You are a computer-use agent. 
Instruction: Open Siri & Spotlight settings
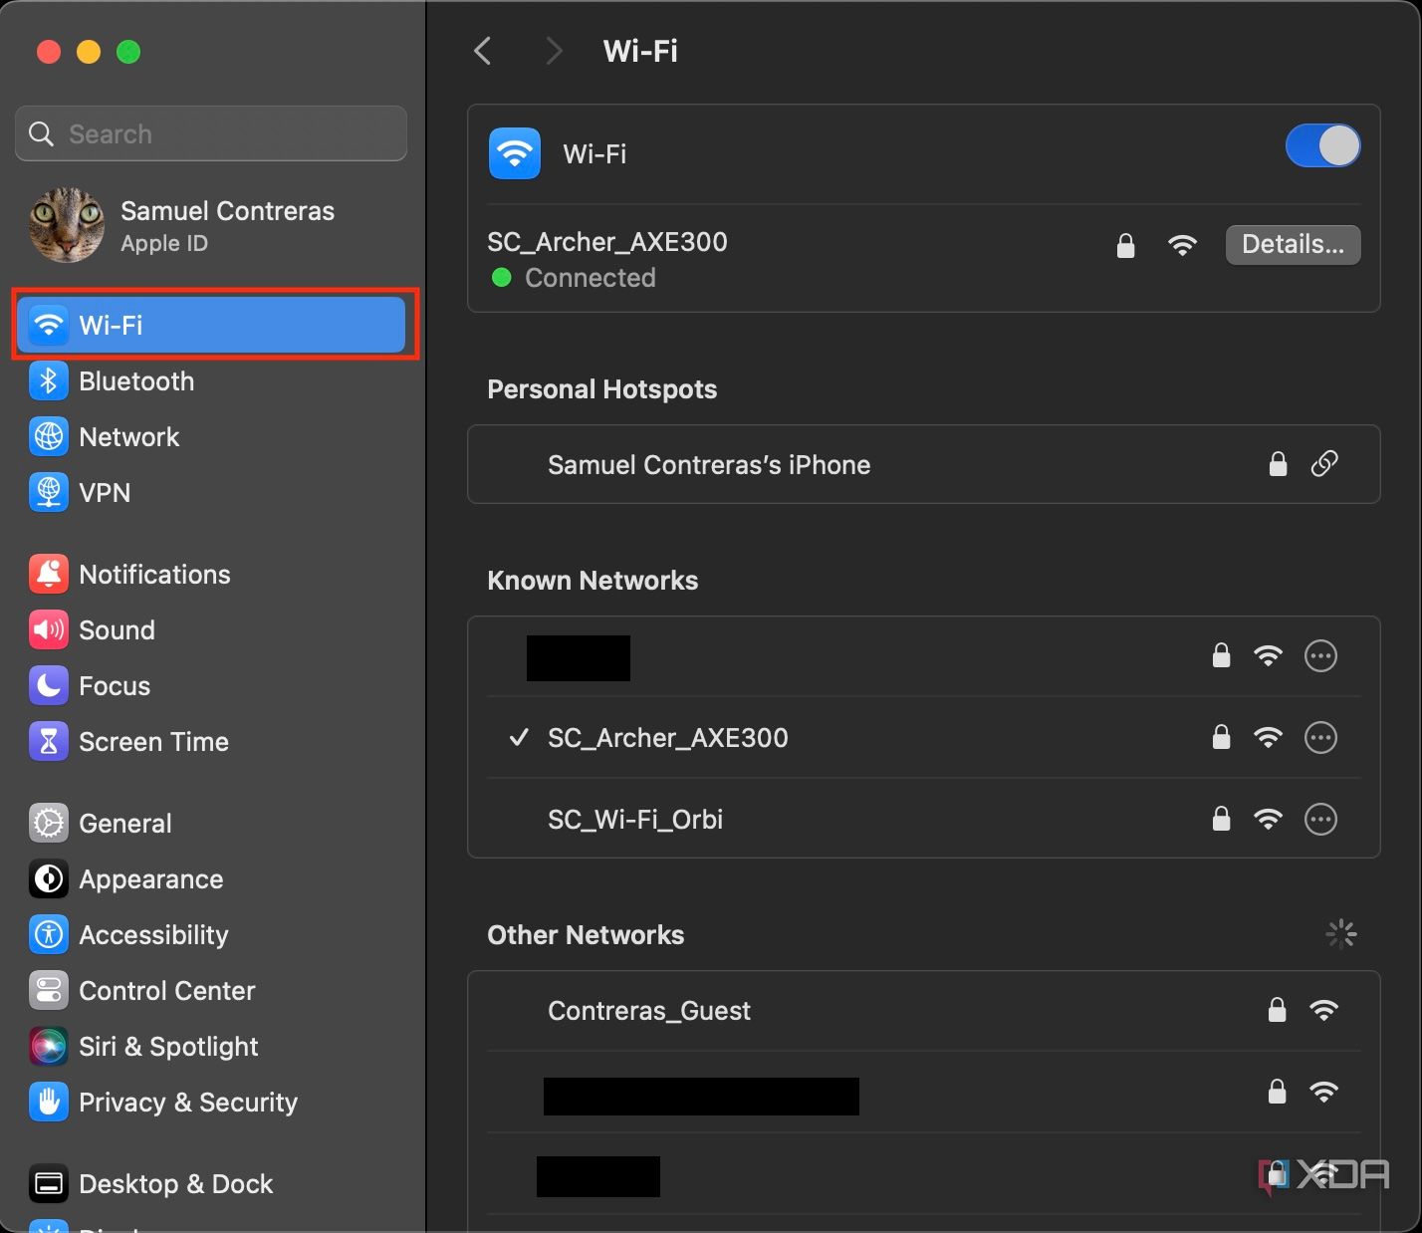pos(167,1046)
